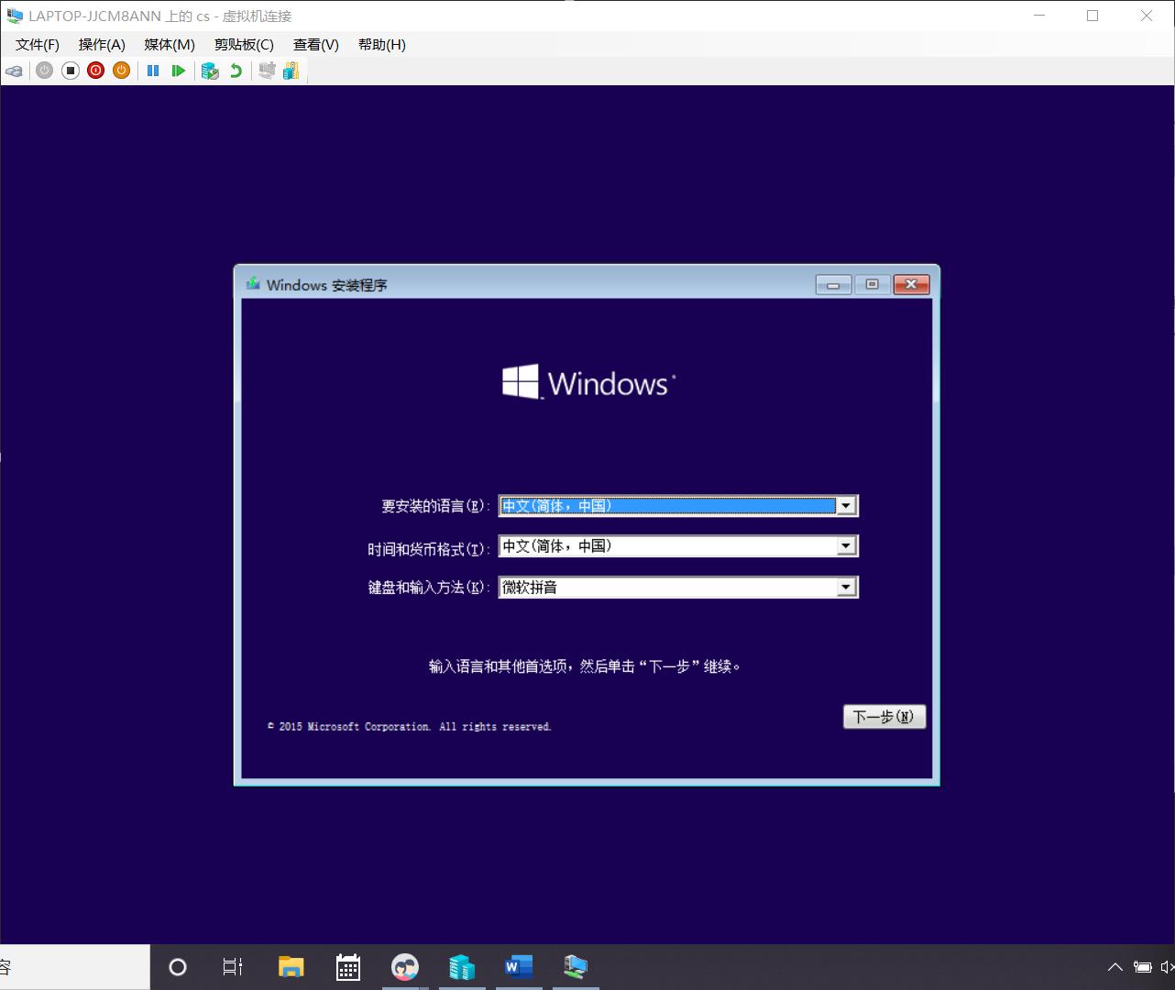Click the green Reset play icon

tap(179, 71)
